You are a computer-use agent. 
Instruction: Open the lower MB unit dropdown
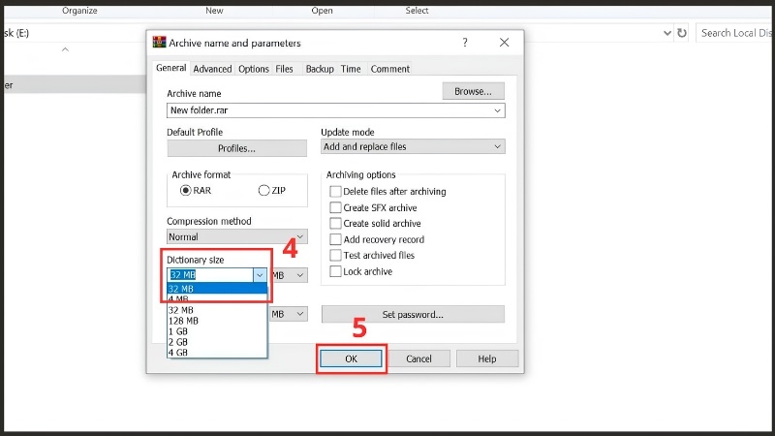[289, 314]
